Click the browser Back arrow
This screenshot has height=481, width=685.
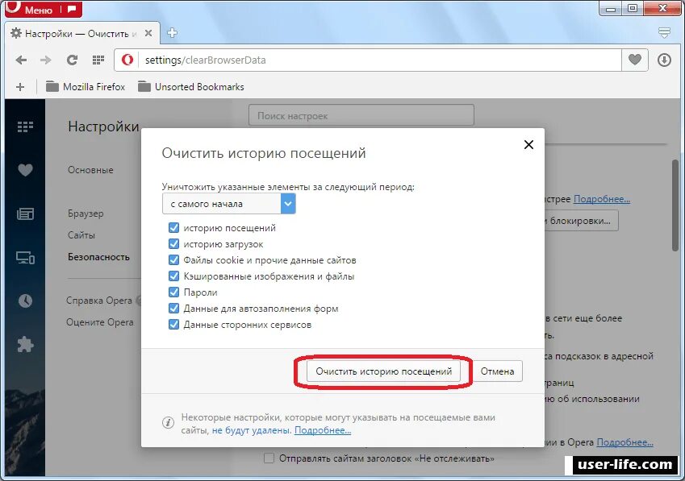21,60
